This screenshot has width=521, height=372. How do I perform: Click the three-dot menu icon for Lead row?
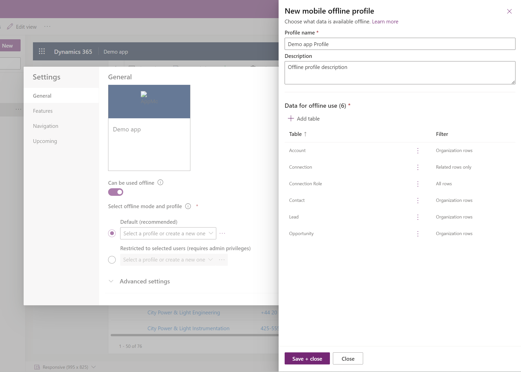click(x=418, y=217)
